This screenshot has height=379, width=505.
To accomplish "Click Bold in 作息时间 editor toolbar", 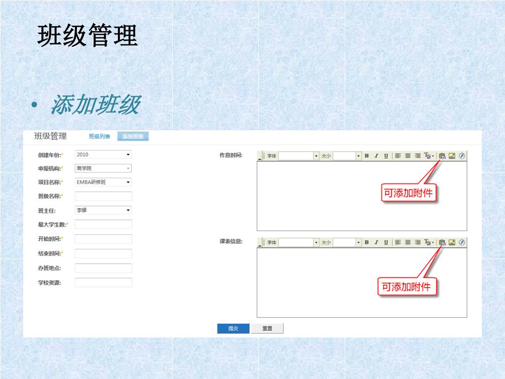I will [366, 156].
